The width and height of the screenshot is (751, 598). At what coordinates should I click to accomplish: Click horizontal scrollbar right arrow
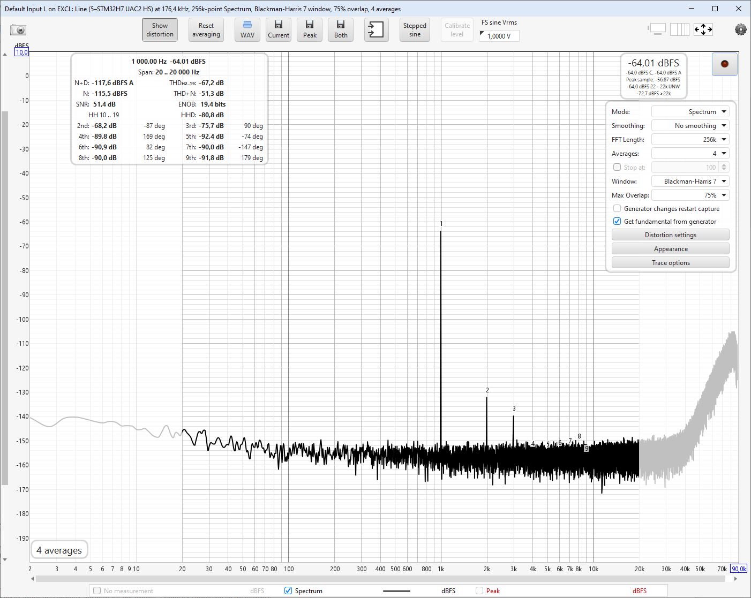735,579
